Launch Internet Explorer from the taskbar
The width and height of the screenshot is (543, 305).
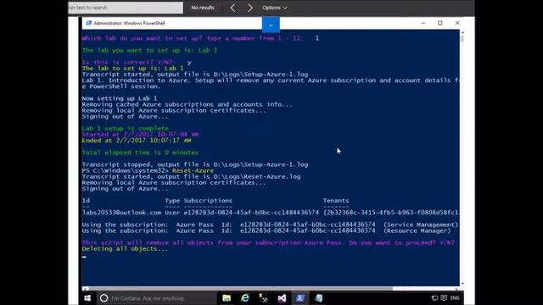pyautogui.click(x=245, y=298)
